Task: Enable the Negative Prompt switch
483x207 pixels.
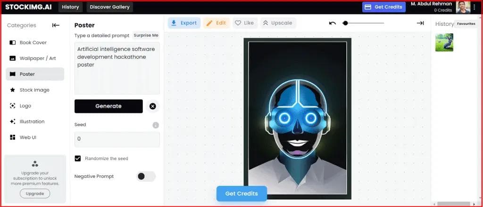Action: pos(145,176)
